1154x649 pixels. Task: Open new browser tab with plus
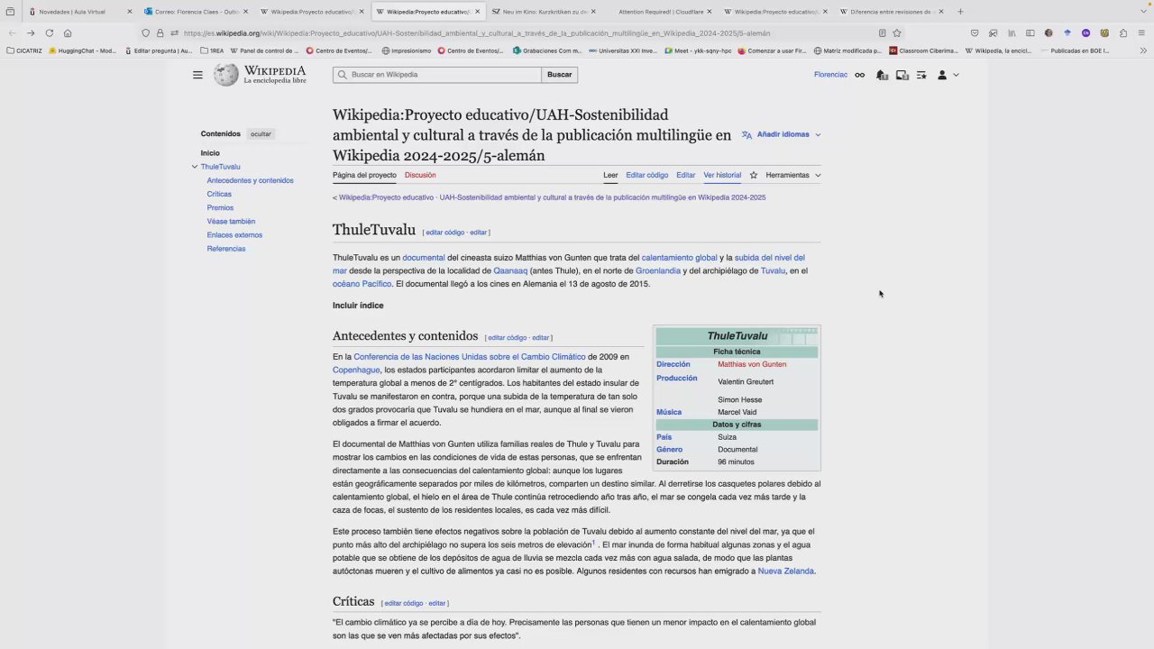click(960, 12)
